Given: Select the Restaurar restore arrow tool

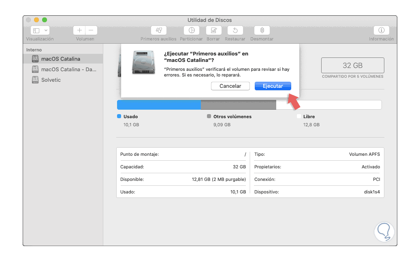Looking at the screenshot, I should [235, 30].
